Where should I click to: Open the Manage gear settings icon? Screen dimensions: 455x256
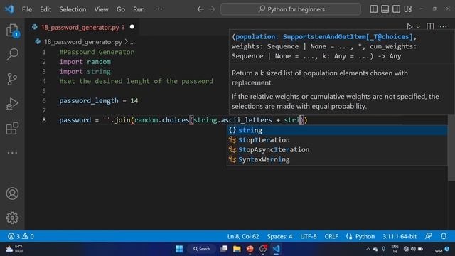12,218
